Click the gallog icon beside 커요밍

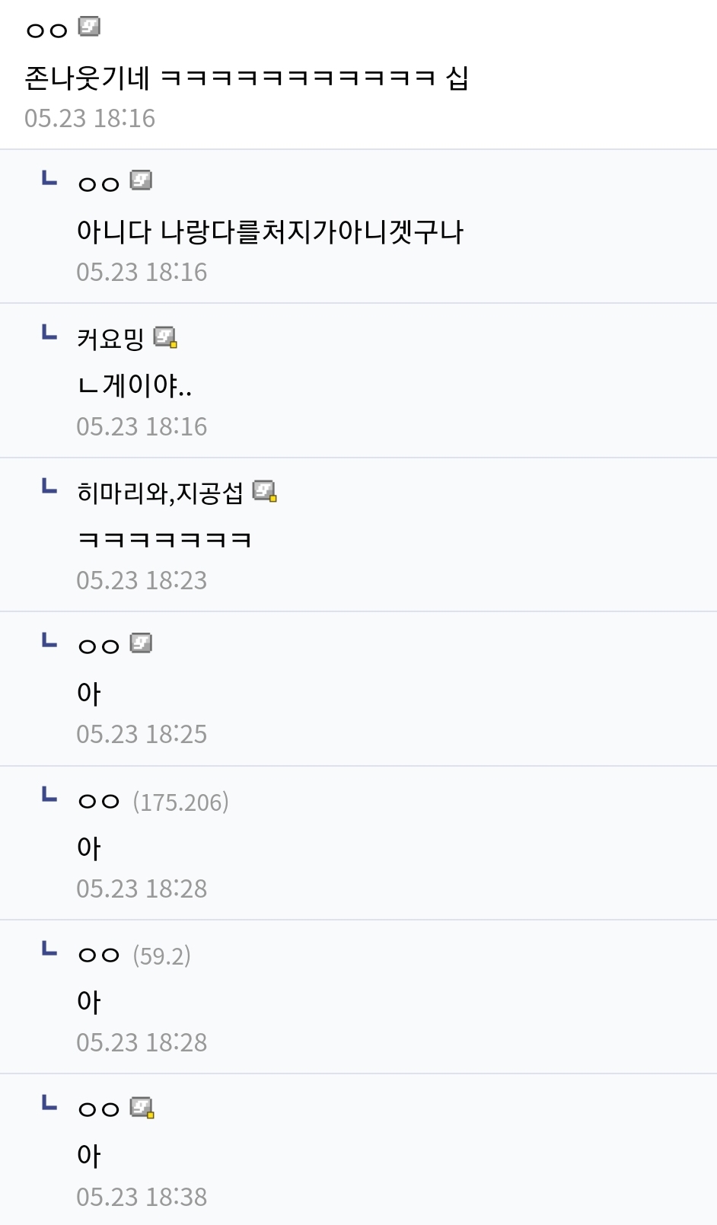tap(165, 337)
